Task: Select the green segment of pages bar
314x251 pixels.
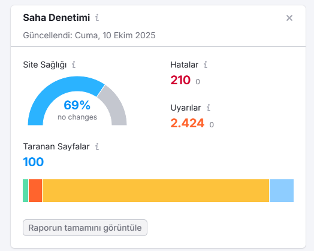Action: pyautogui.click(x=25, y=191)
